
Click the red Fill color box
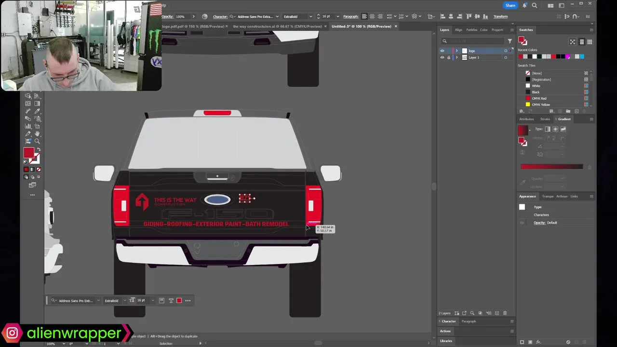tap(29, 153)
